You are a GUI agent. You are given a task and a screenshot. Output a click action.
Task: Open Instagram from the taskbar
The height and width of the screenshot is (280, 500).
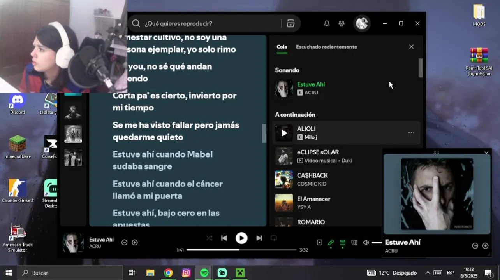[x=186, y=273]
